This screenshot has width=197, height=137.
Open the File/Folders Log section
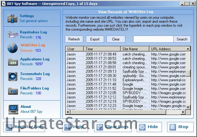click(34, 88)
